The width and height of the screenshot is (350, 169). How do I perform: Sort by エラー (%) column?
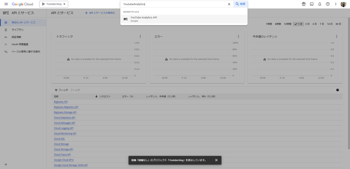coord(127,96)
